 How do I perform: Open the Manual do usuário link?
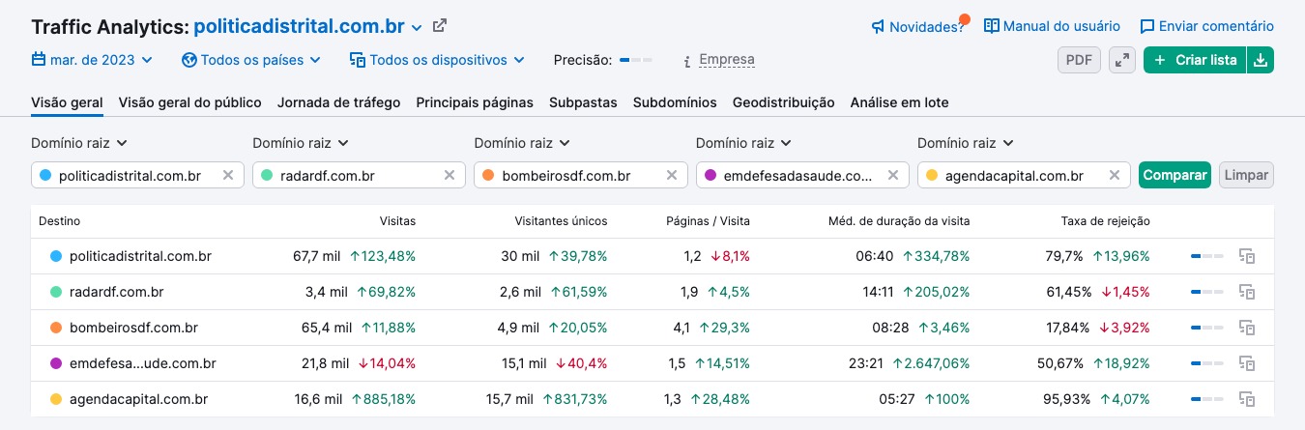[1052, 26]
